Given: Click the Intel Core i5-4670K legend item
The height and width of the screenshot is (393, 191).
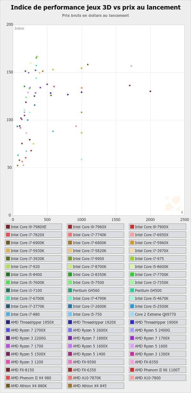Looking at the screenshot, I should [158, 298].
